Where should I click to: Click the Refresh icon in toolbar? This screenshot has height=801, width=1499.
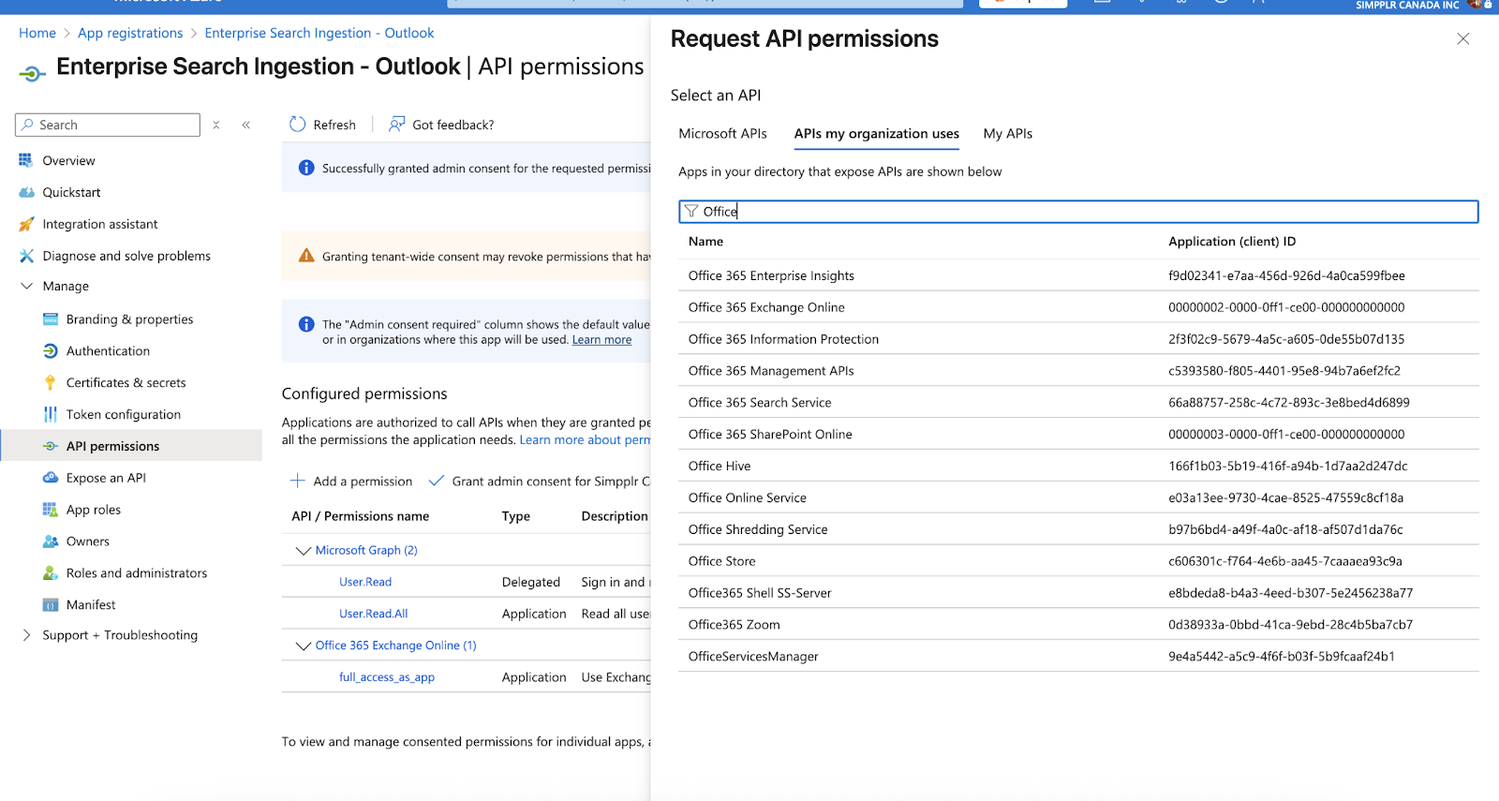click(x=298, y=125)
